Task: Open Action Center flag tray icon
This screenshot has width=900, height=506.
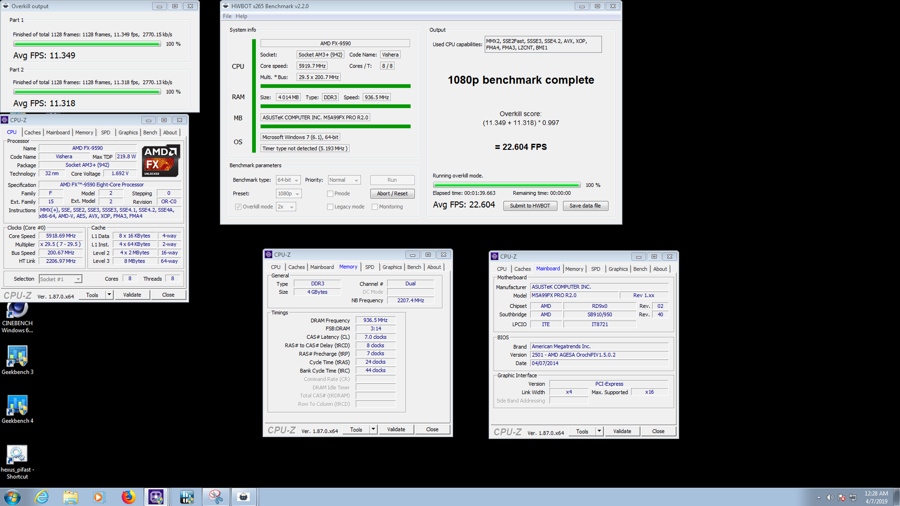Action: point(841,498)
